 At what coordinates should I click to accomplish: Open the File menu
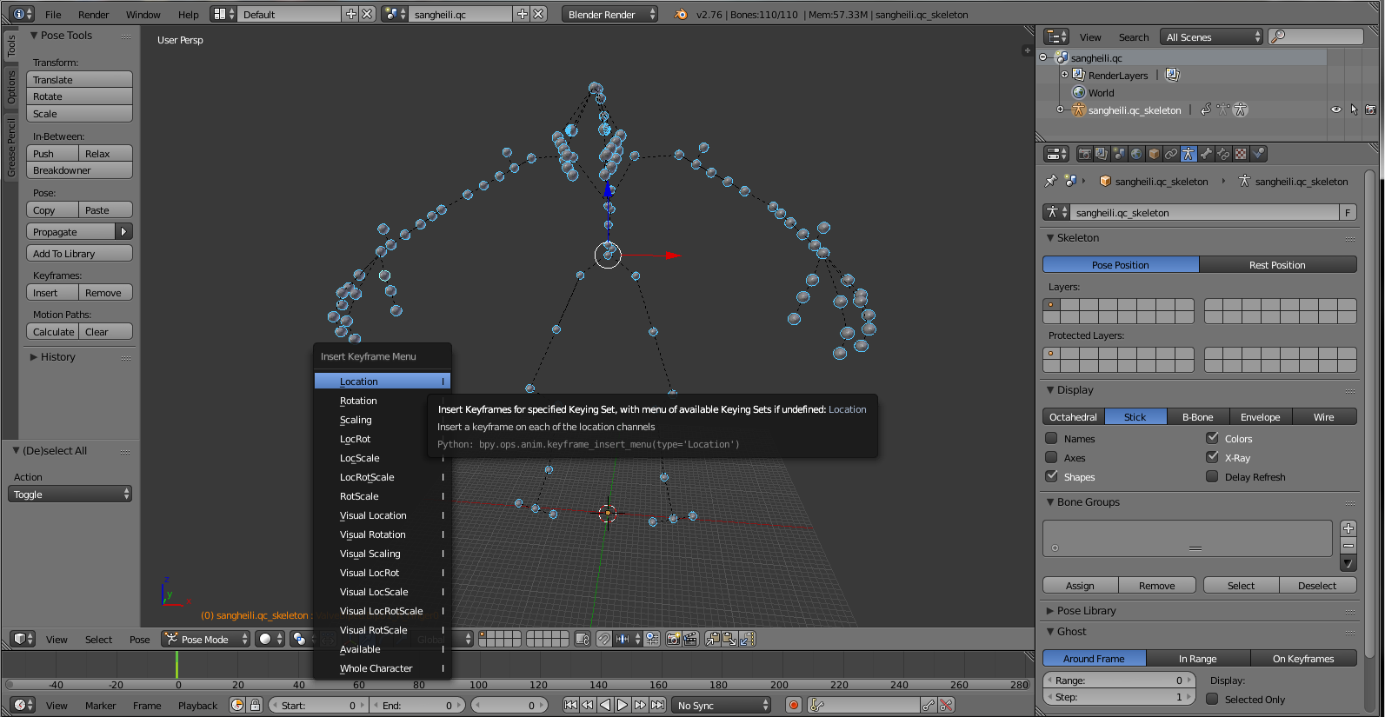pyautogui.click(x=53, y=15)
